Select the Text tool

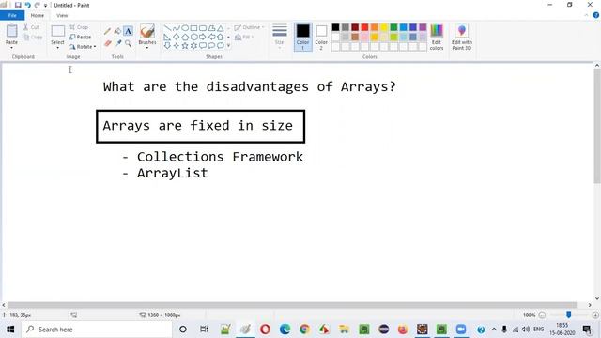click(x=128, y=31)
